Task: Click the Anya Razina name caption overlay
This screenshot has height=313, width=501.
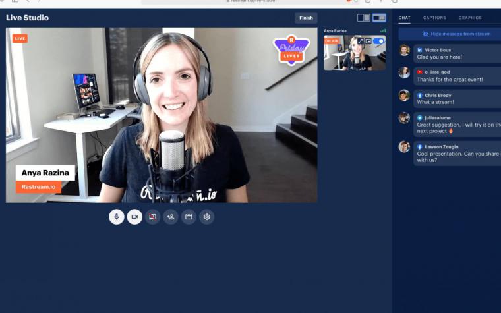Action: point(45,173)
